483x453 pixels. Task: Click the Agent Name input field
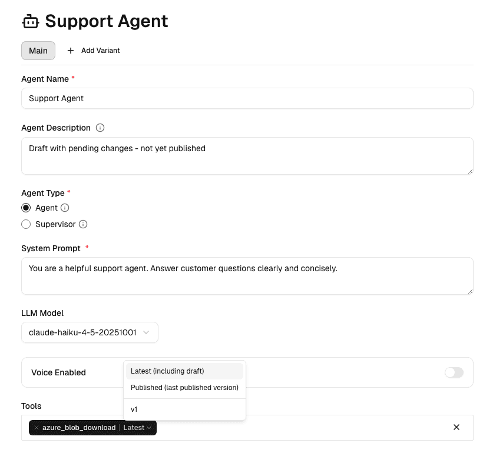coord(247,98)
